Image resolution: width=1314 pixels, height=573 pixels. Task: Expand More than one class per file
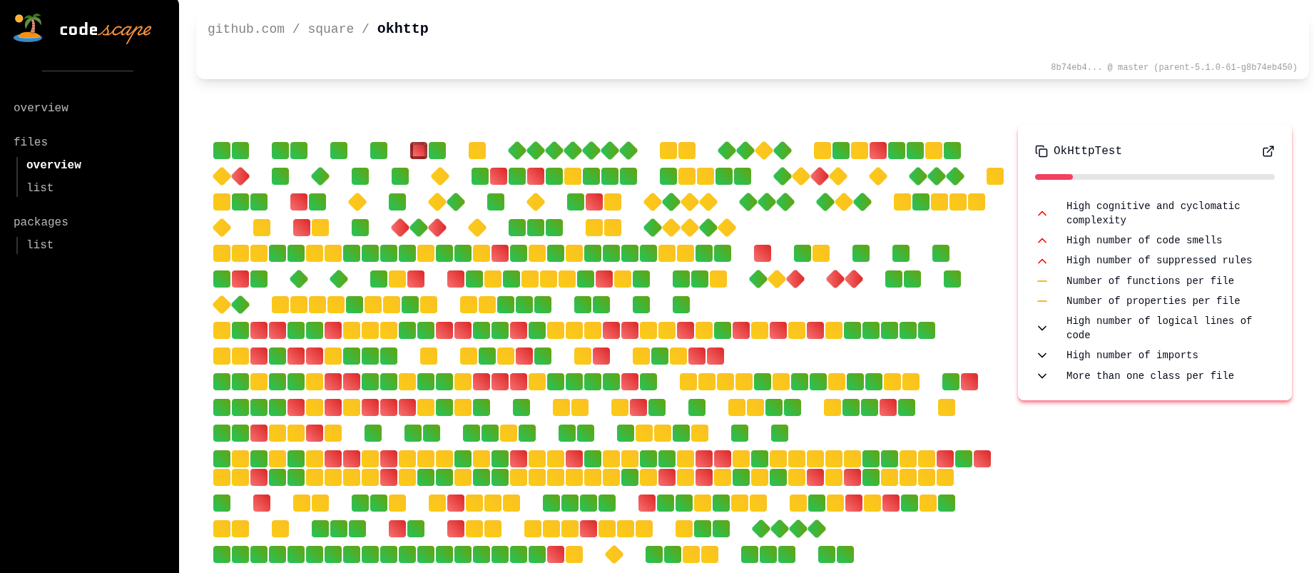(1042, 375)
